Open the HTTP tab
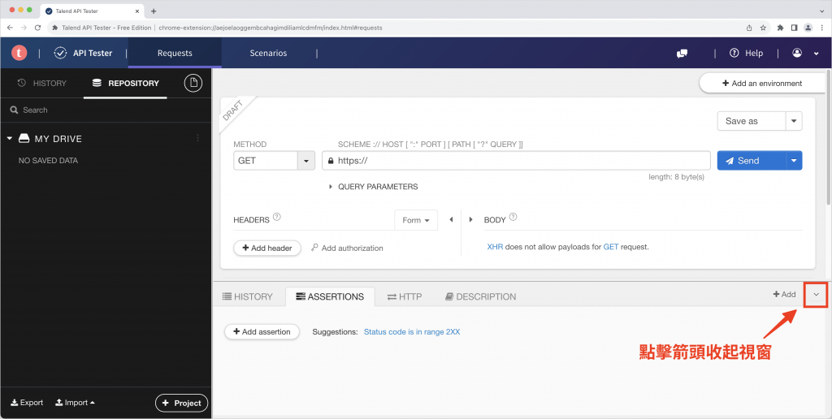832x419 pixels. click(405, 296)
